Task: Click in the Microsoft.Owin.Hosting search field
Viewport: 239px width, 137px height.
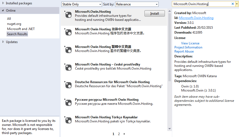Action: click(201, 4)
